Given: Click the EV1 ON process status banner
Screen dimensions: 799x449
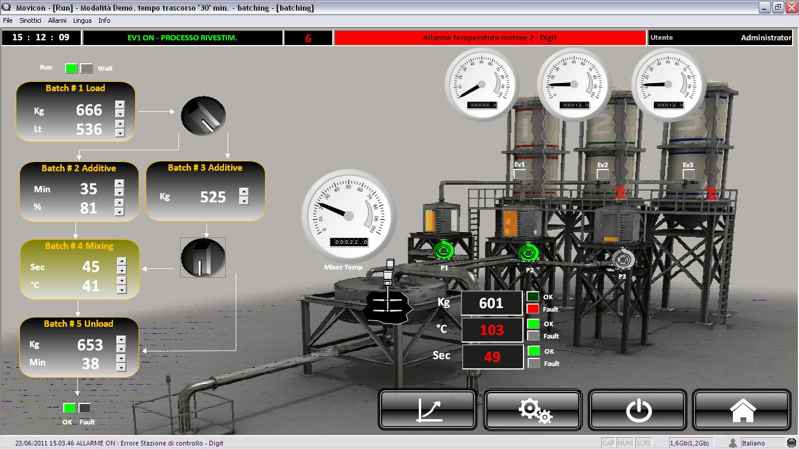Looking at the screenshot, I should (x=182, y=37).
